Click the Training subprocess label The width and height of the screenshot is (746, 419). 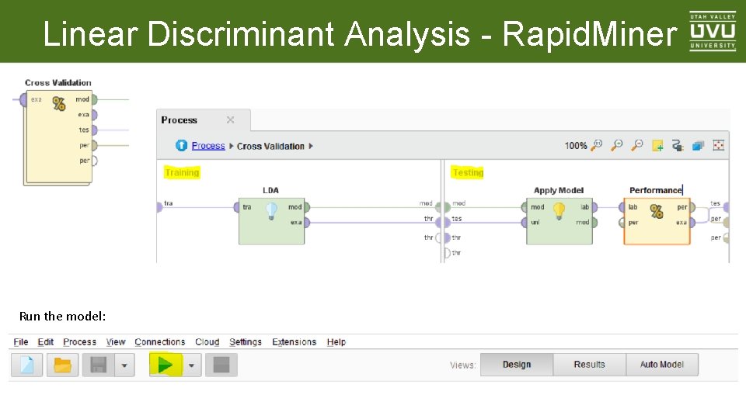coord(182,172)
